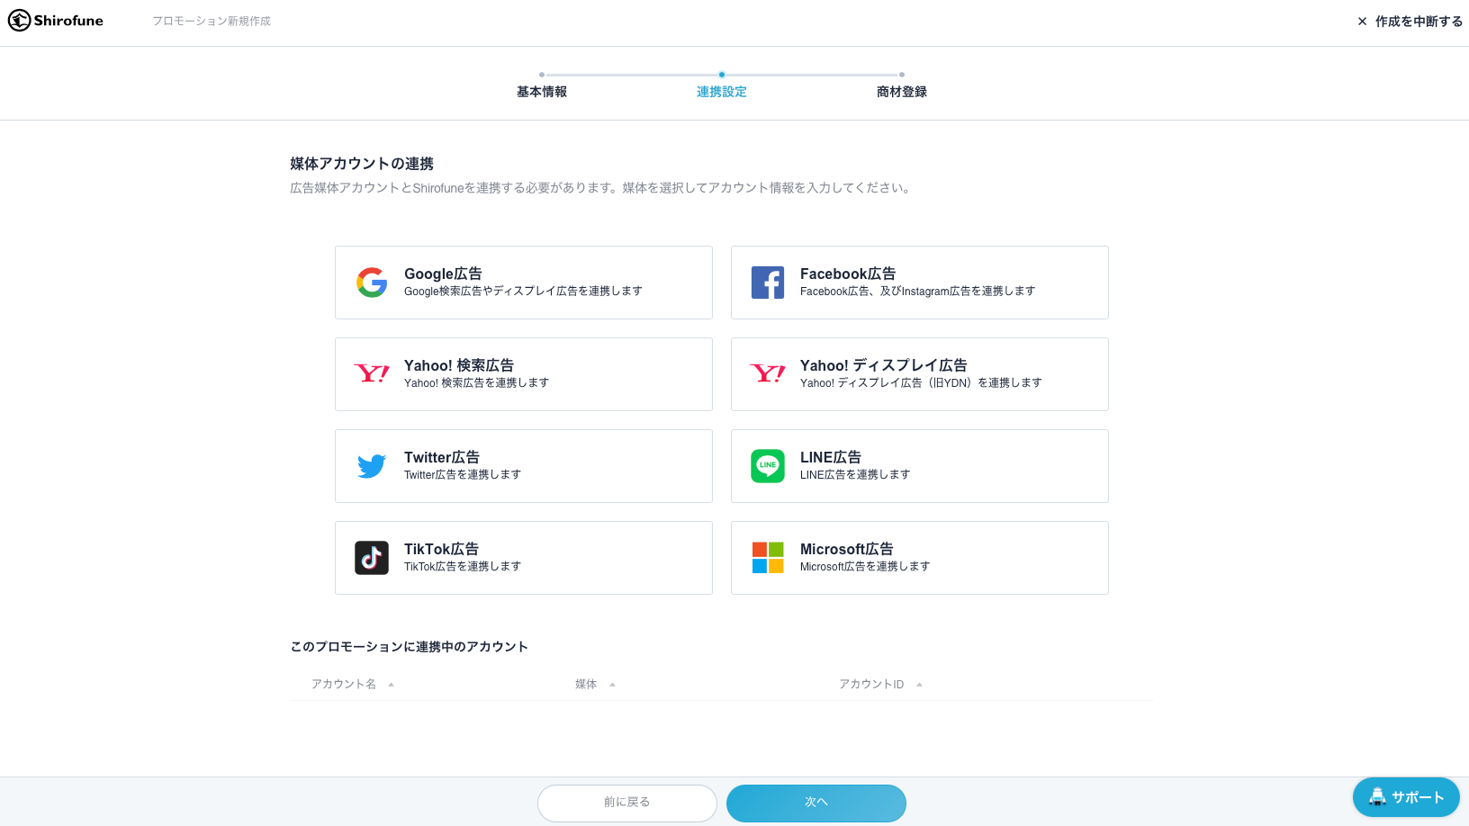The width and height of the screenshot is (1469, 826).
Task: Open the サポート chat button
Action: 1406,797
